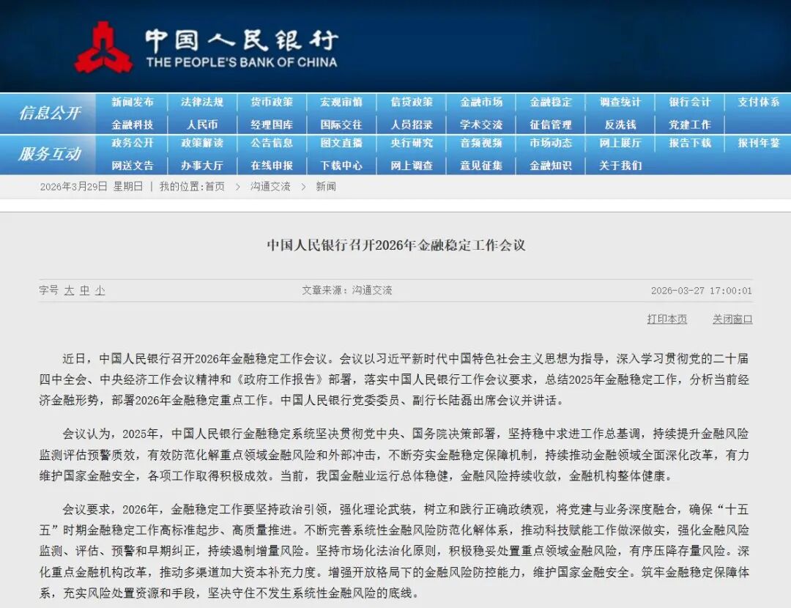
Task: Open the 新闻发布 menu item
Action: click(x=133, y=103)
